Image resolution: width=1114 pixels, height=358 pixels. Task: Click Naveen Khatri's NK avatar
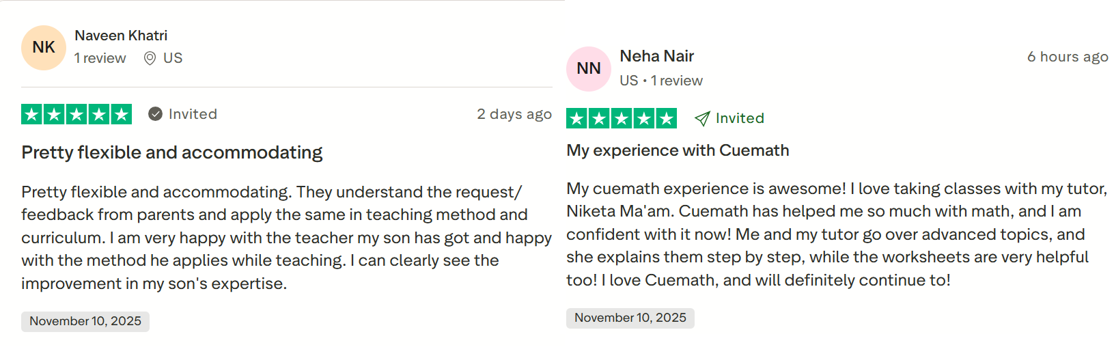(x=44, y=48)
